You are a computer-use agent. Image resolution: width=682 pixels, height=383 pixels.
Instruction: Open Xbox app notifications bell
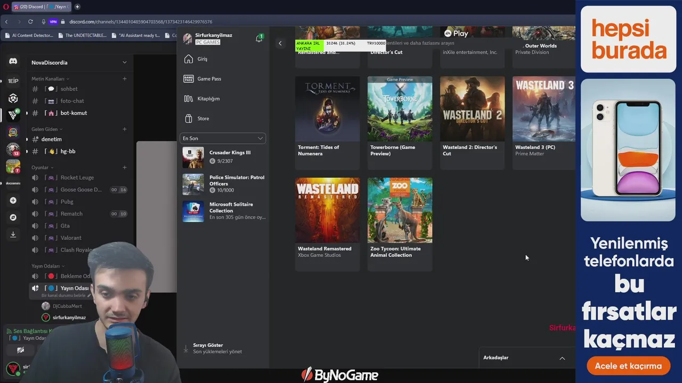[x=259, y=38]
